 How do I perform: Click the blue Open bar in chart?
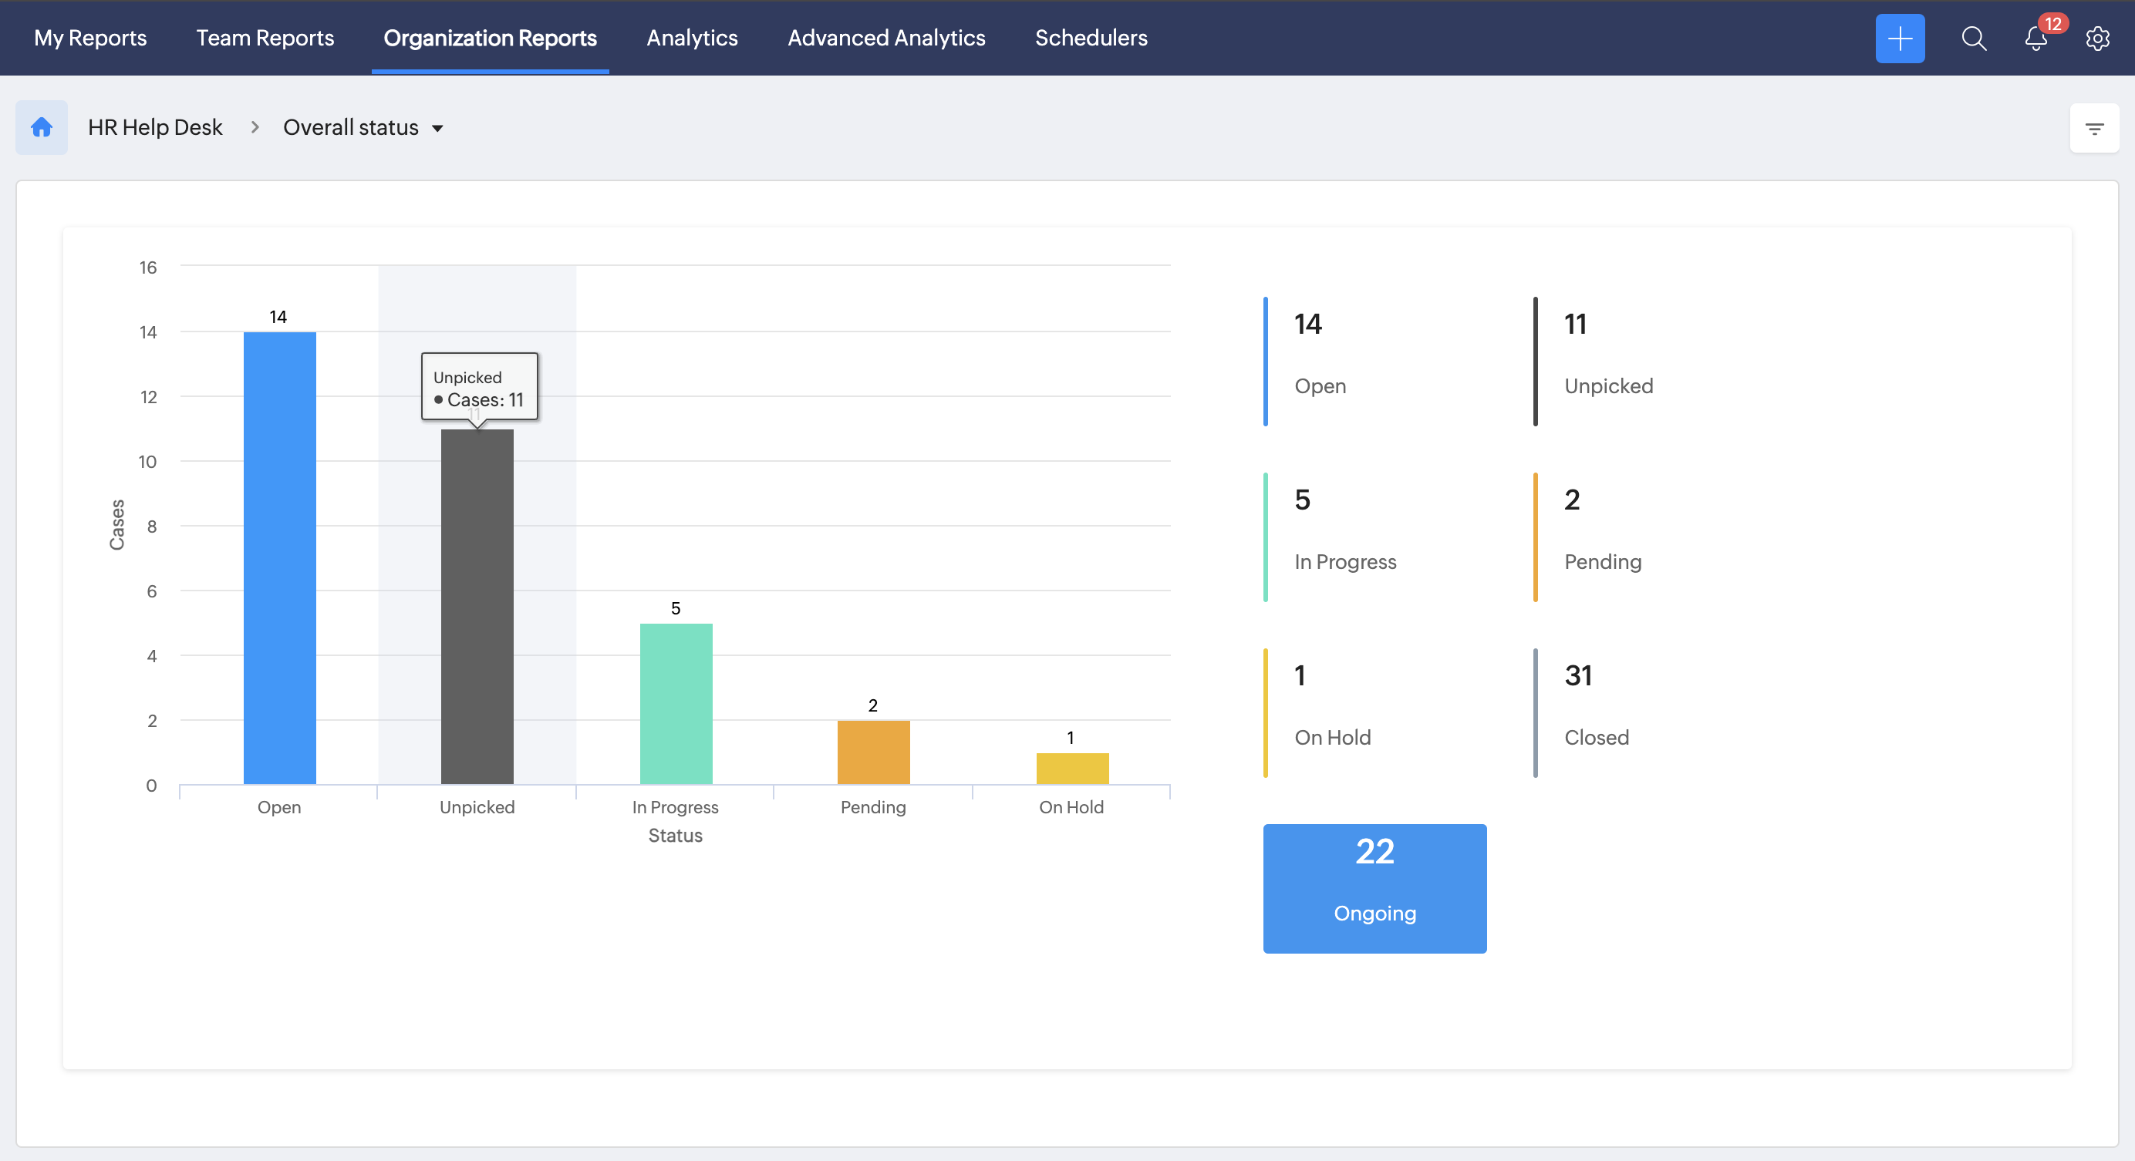point(279,558)
